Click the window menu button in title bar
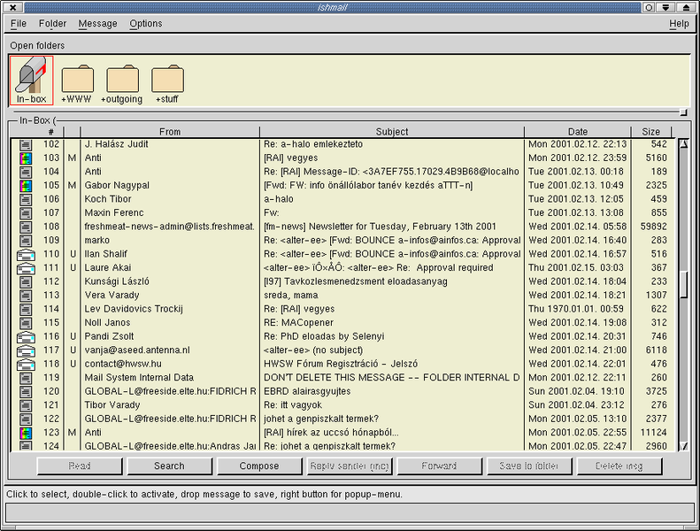The image size is (700, 531). (13, 7)
